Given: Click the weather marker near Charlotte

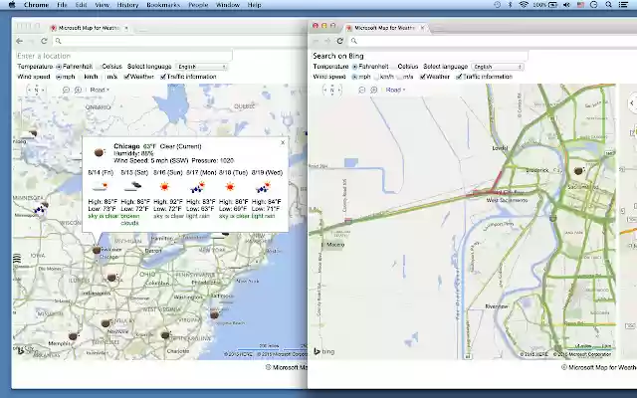Looking at the screenshot, I should click(165, 335).
